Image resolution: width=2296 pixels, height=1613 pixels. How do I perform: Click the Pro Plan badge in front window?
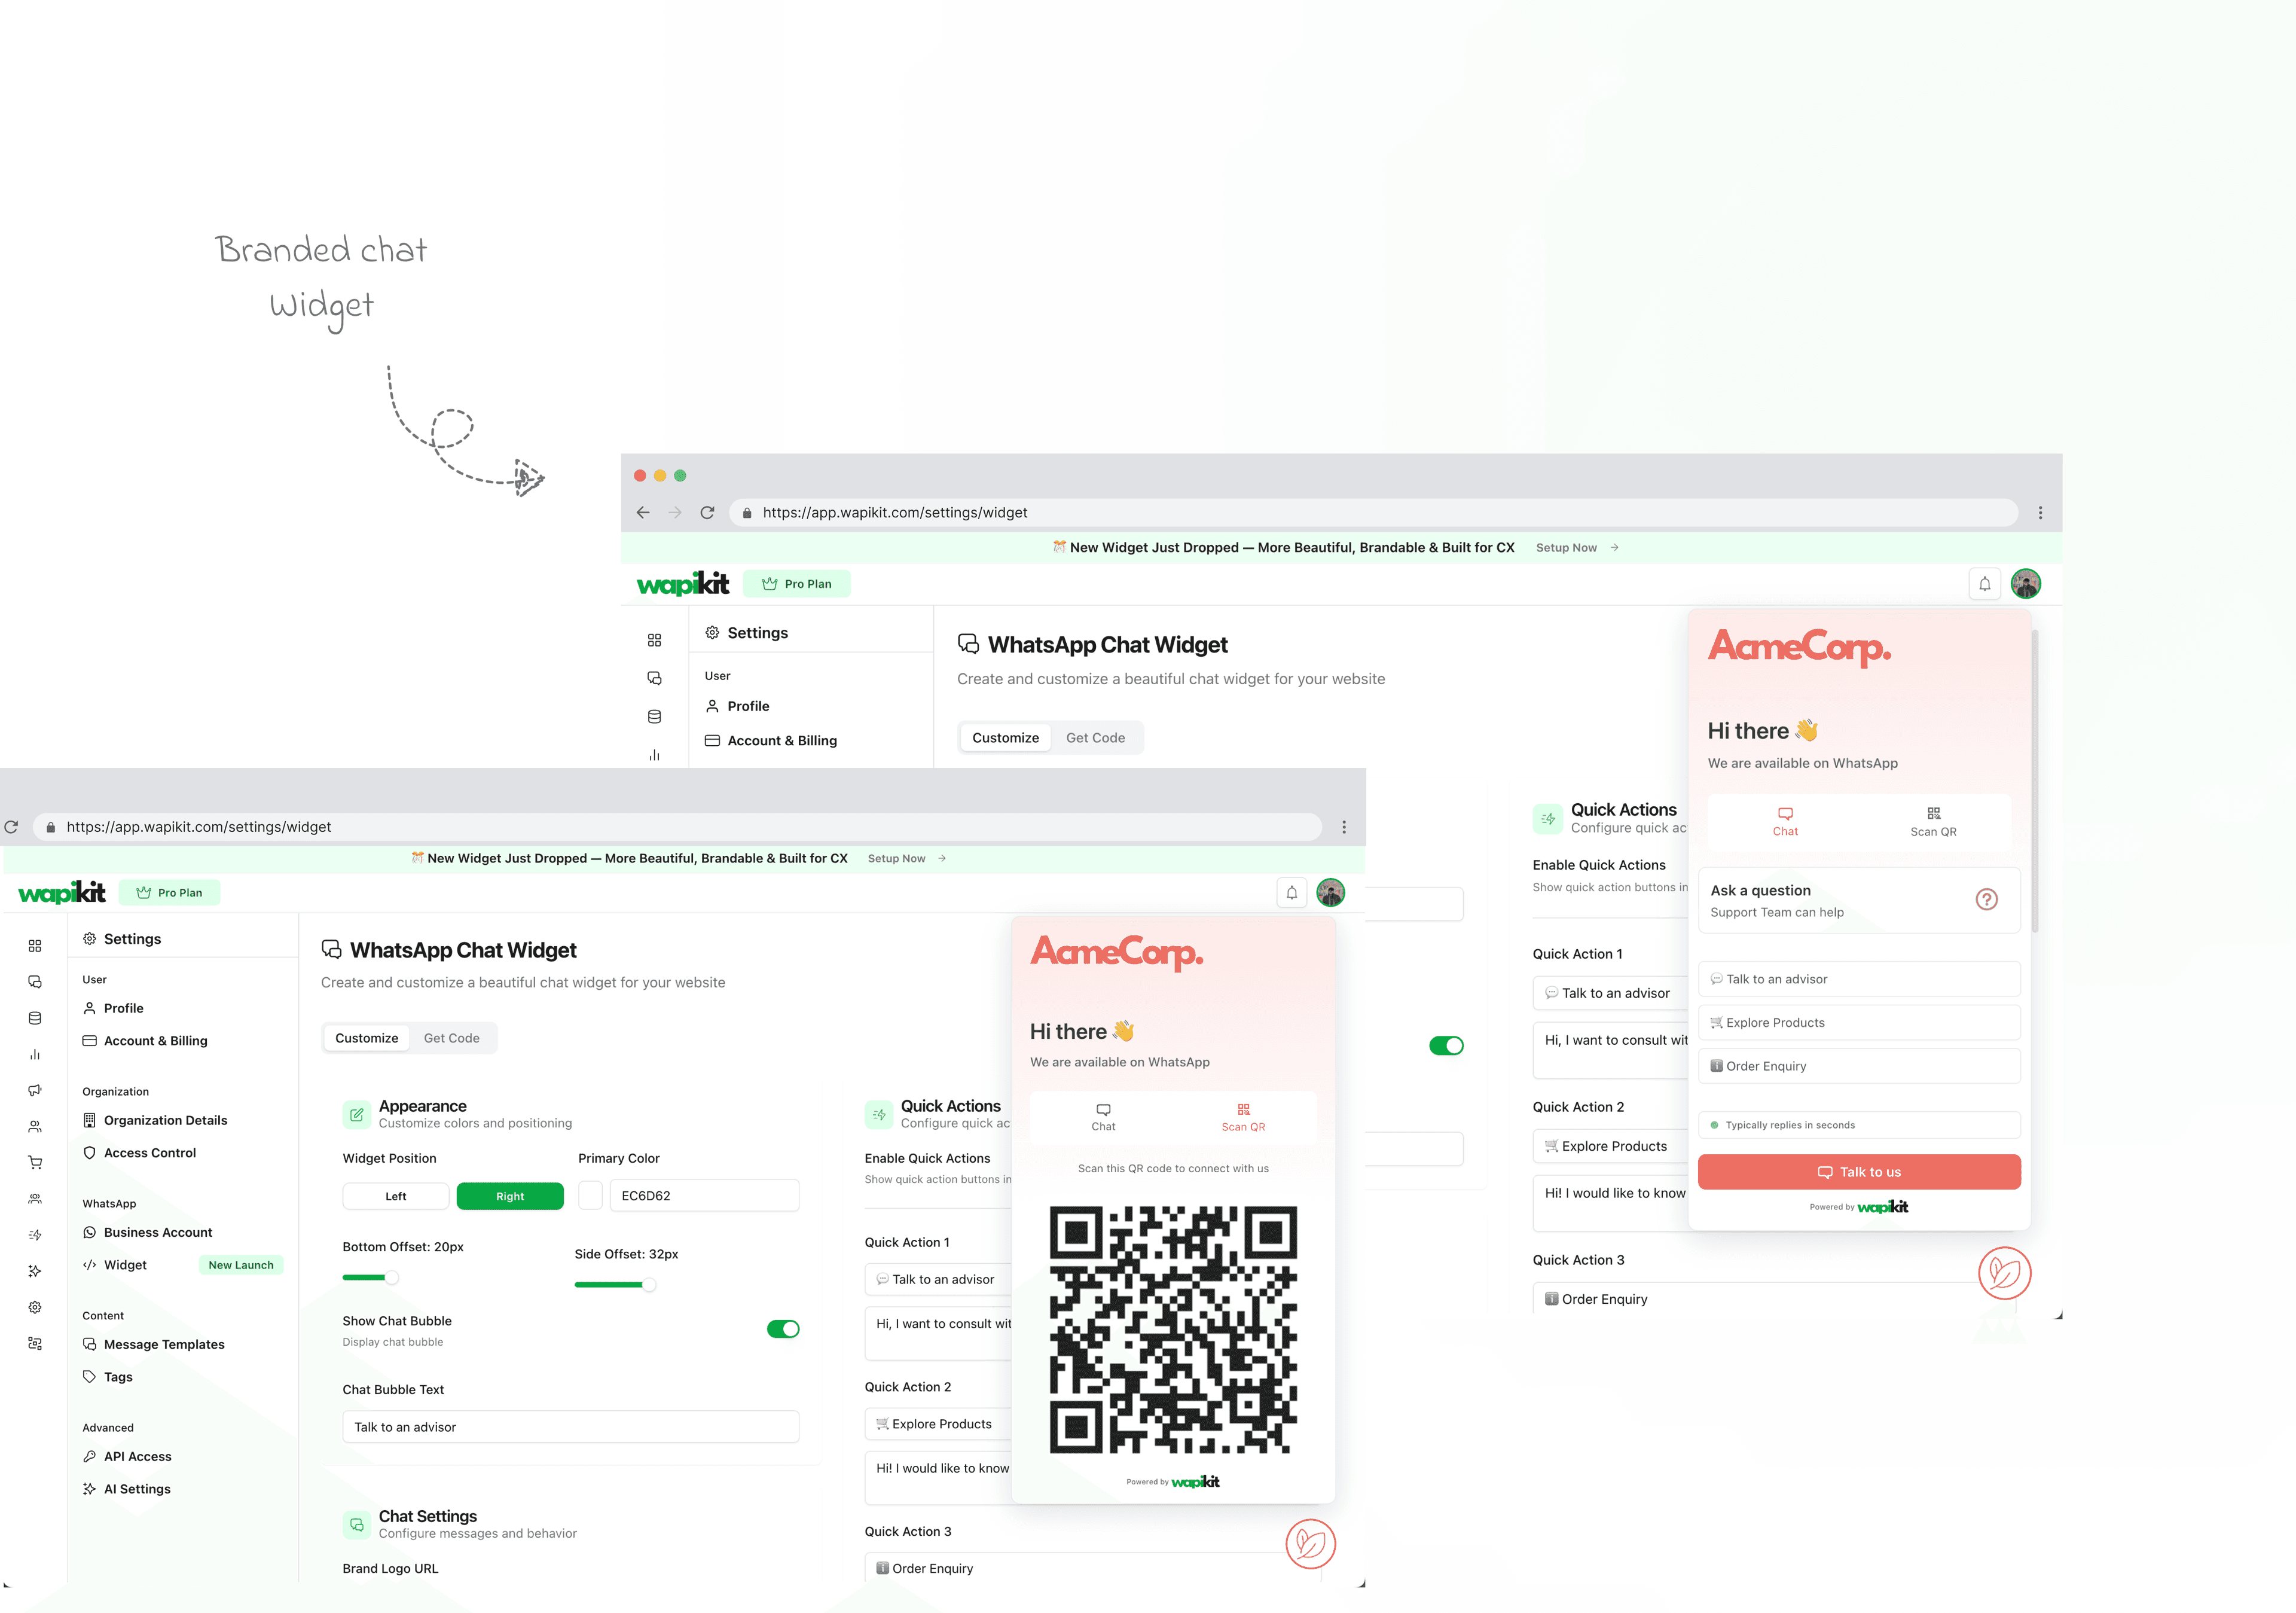point(169,893)
